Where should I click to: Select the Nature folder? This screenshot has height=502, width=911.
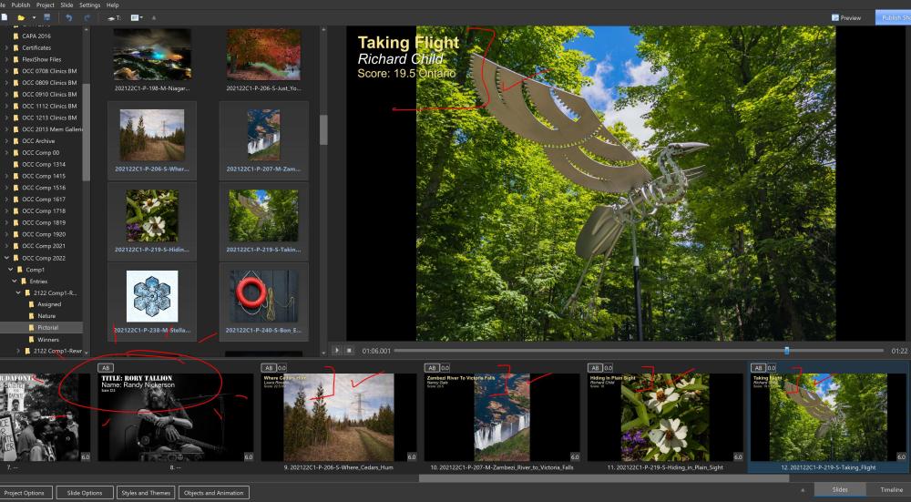pyautogui.click(x=46, y=316)
